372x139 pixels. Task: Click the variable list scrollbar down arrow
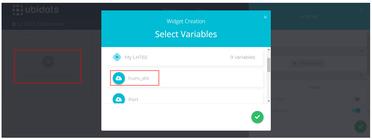click(269, 101)
